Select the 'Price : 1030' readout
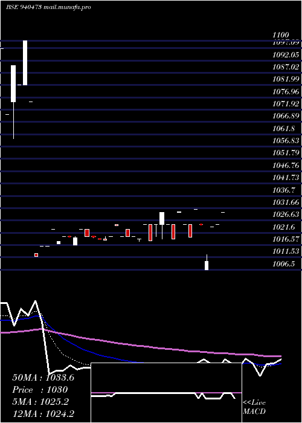This screenshot has width=302, height=423. click(x=40, y=390)
